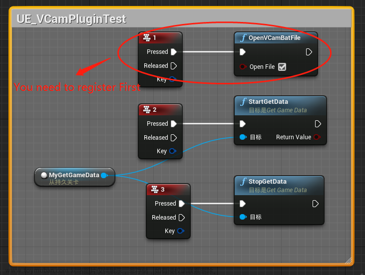This screenshot has height=275, width=365.
Task: Click the comment box resize handle corner
Action: point(348,261)
